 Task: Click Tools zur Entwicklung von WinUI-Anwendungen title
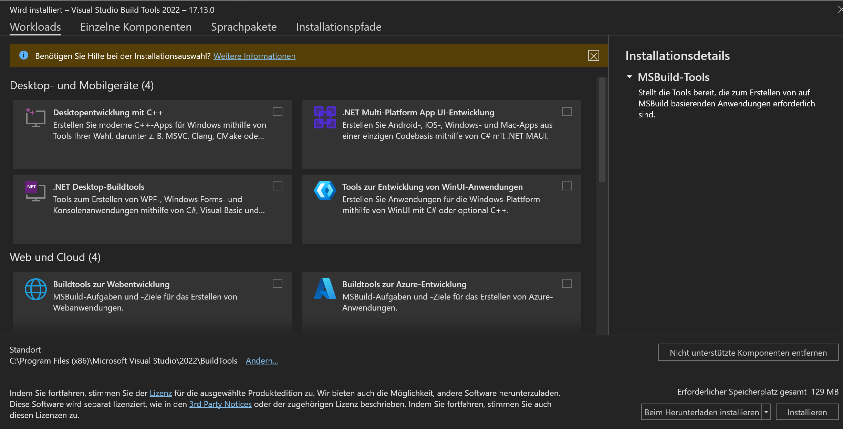tap(433, 187)
